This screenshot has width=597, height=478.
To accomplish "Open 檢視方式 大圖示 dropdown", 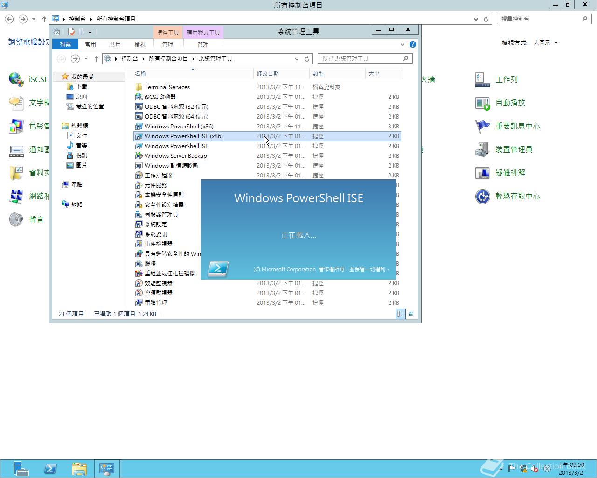I will (546, 42).
